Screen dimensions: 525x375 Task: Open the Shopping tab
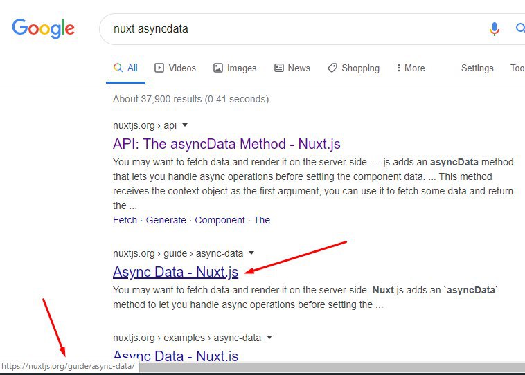(353, 68)
